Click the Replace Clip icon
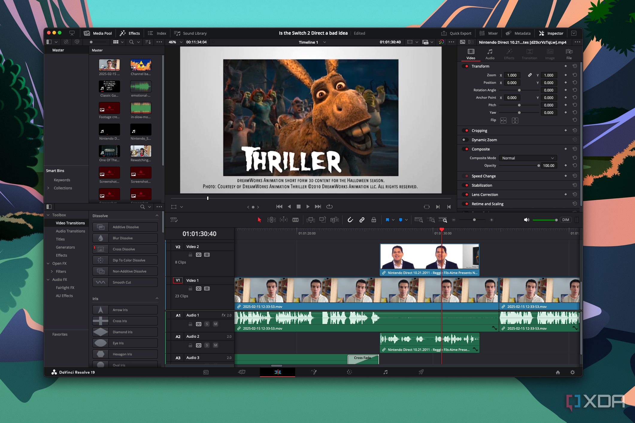This screenshot has width=635, height=423. (x=334, y=220)
